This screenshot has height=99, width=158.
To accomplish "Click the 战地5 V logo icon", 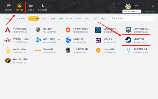I will [x=129, y=50].
